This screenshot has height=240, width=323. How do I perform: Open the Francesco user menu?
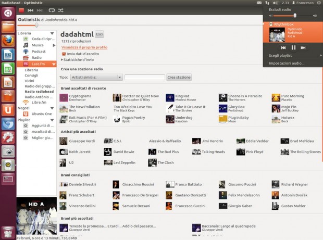pos(303,3)
